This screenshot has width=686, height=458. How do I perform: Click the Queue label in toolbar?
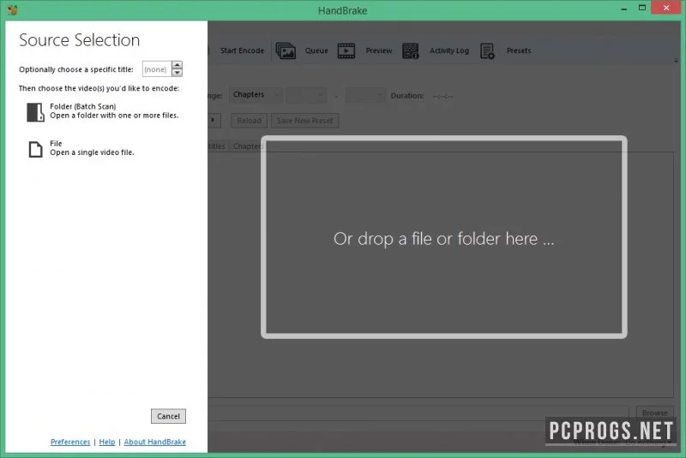(x=316, y=51)
